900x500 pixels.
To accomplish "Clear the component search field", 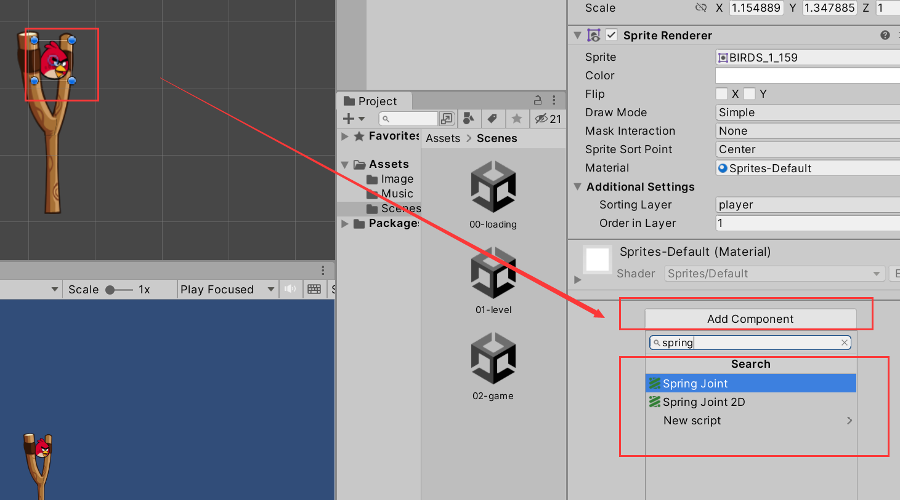I will (845, 343).
